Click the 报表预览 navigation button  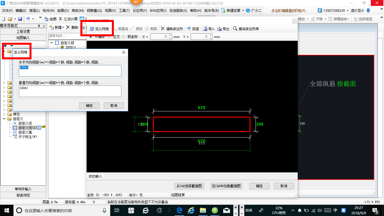[23, 195]
